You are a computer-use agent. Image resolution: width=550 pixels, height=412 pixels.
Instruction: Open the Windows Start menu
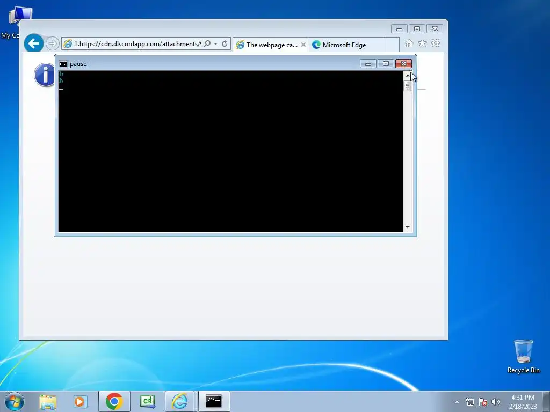pos(14,401)
